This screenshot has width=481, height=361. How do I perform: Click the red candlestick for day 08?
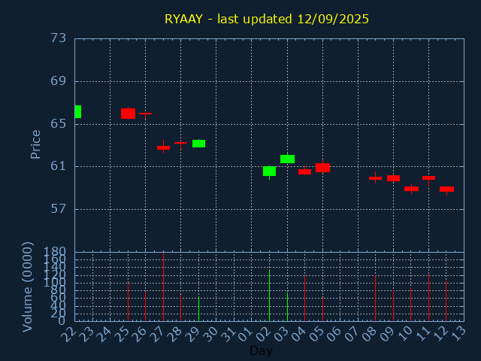pyautogui.click(x=375, y=177)
